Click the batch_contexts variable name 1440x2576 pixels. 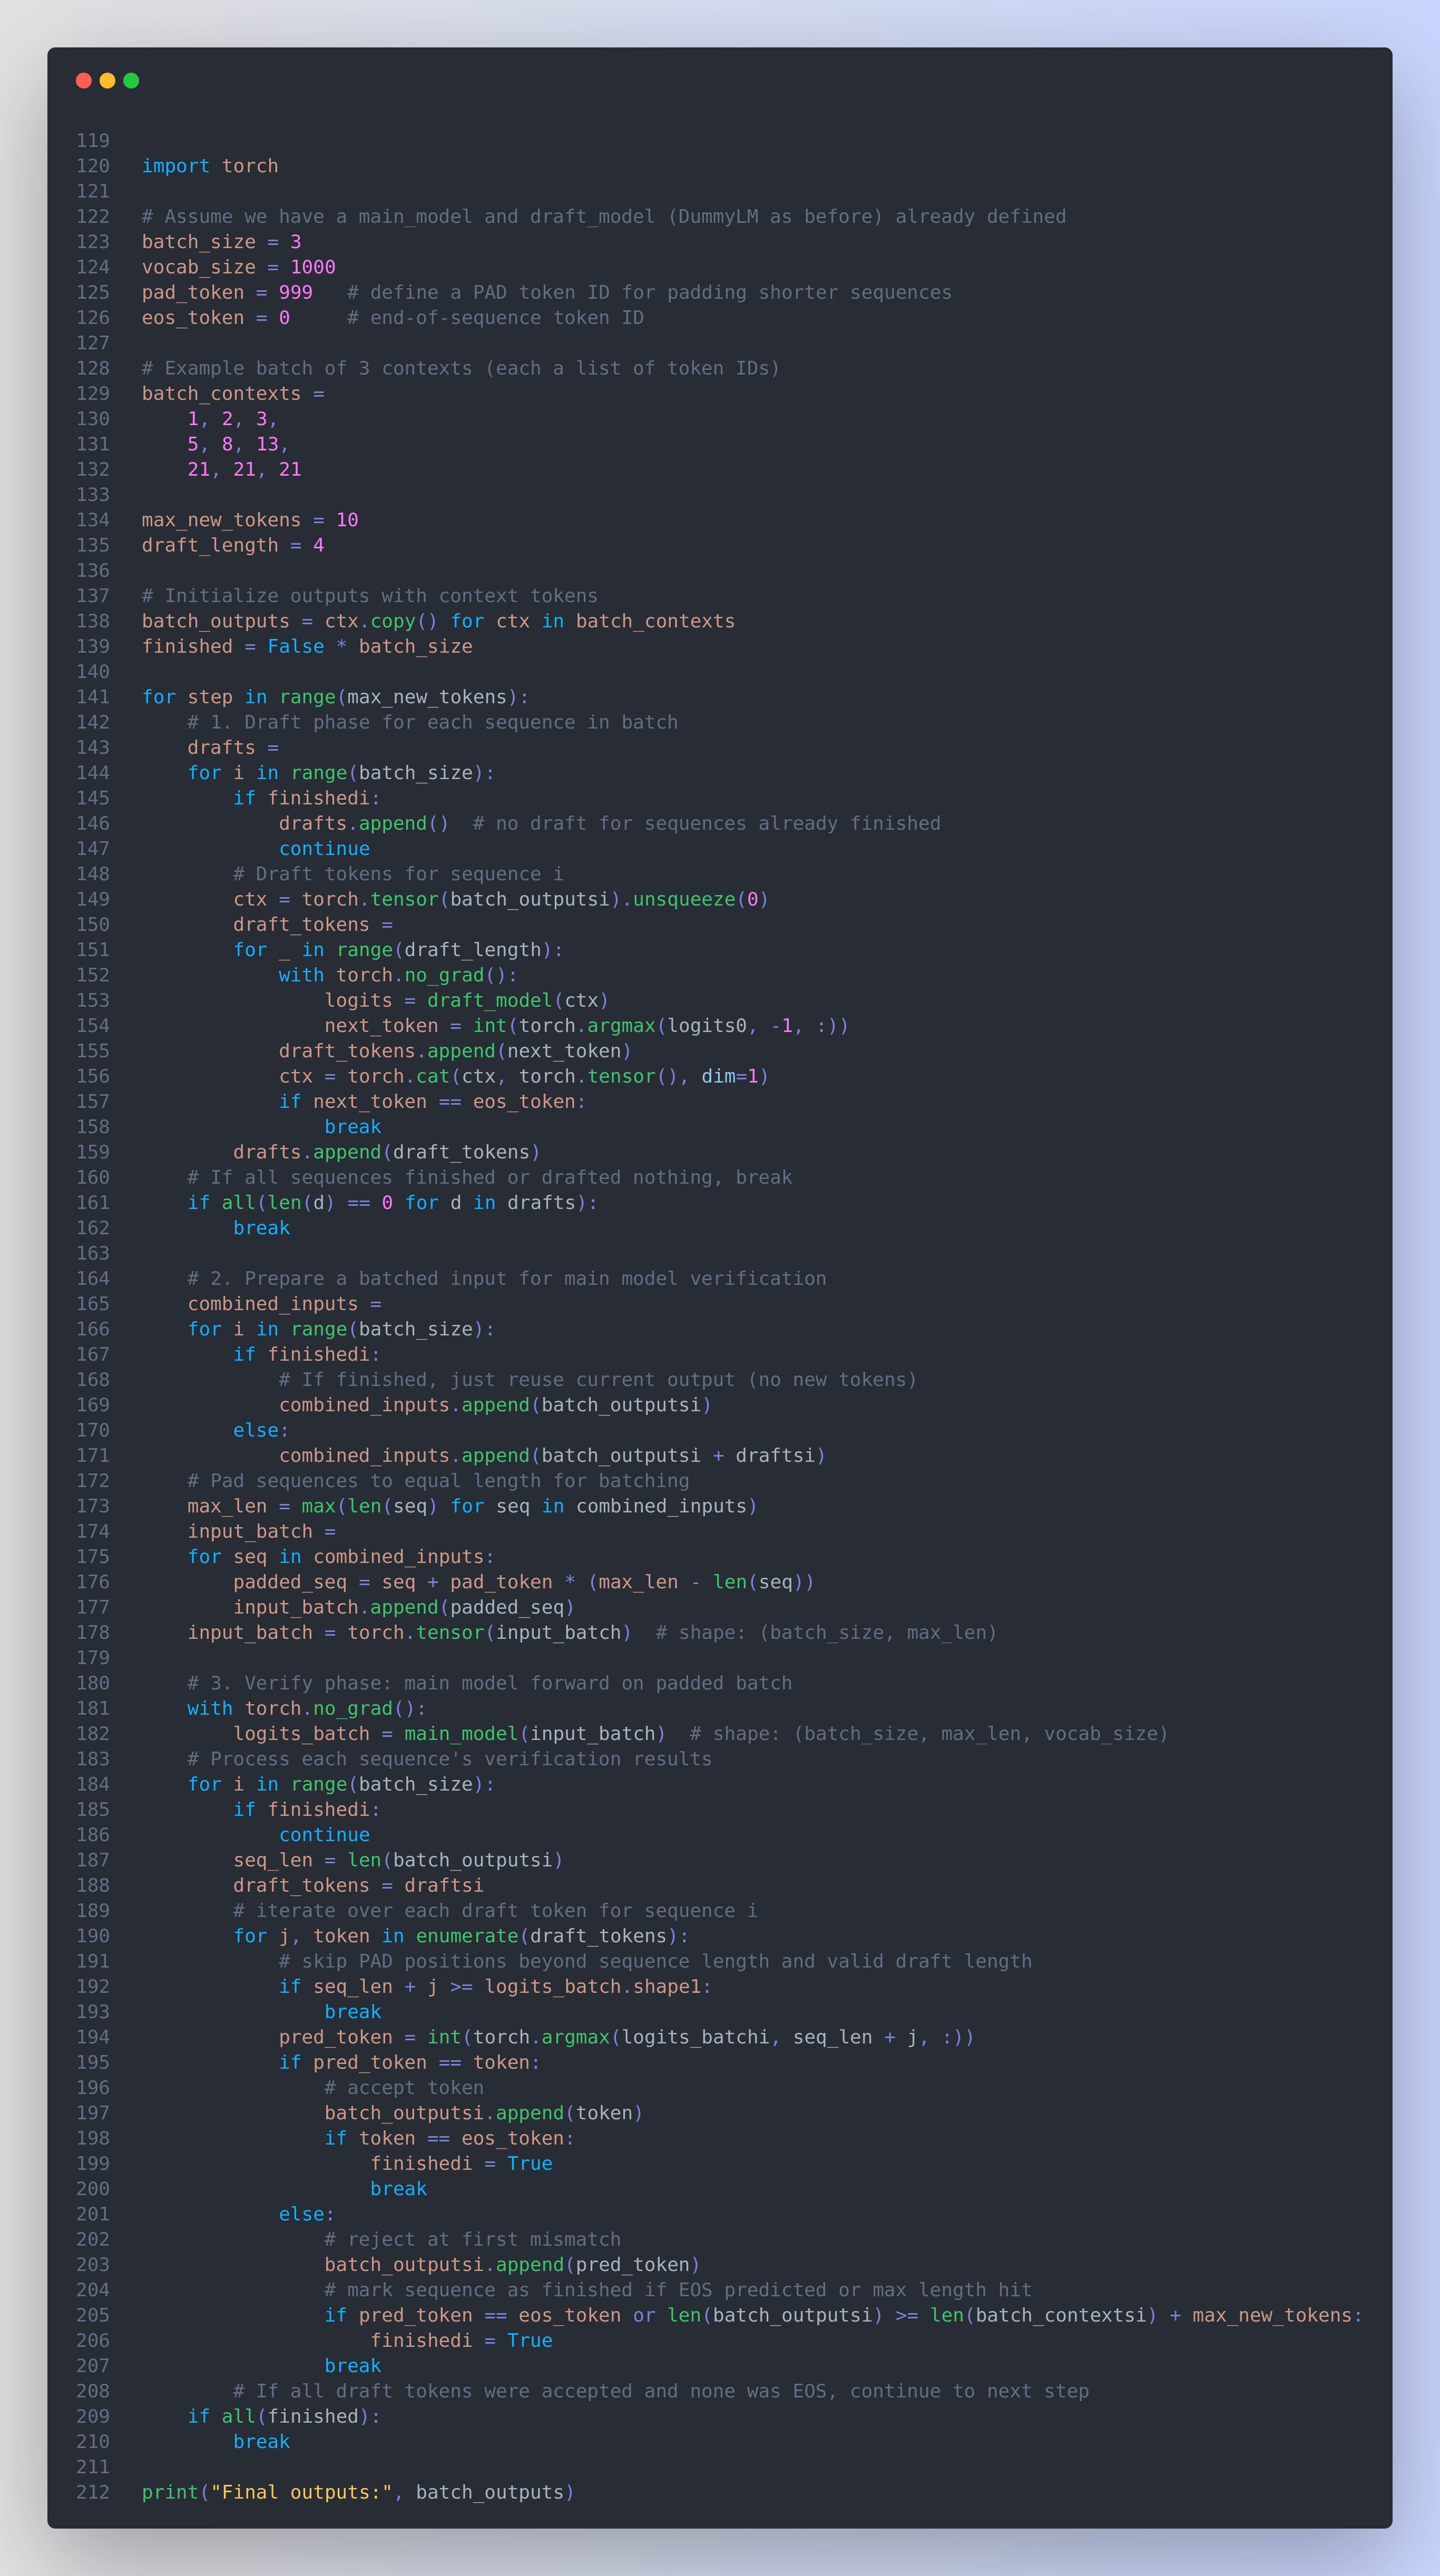pos(221,394)
